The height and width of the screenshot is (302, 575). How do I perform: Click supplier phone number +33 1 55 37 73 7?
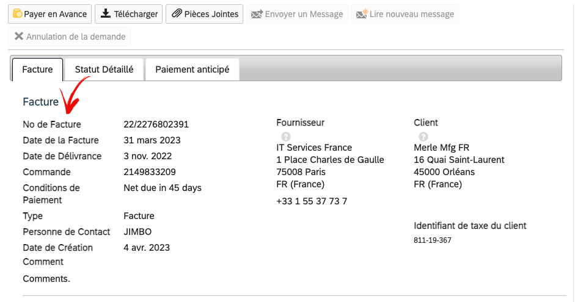[x=312, y=201]
